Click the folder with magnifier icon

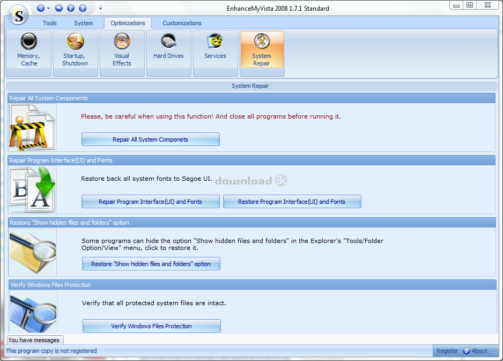coord(33,252)
